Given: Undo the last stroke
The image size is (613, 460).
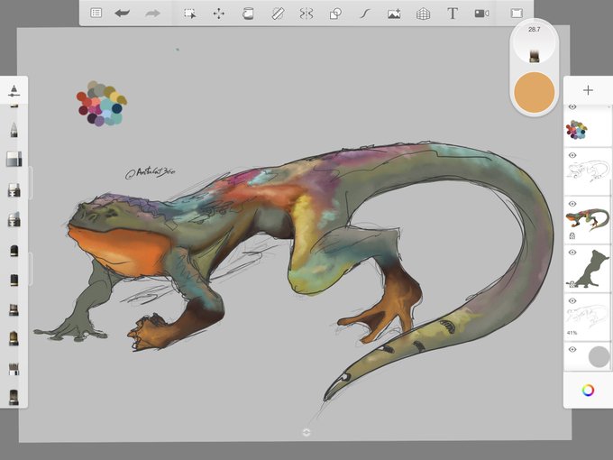Looking at the screenshot, I should 123,14.
